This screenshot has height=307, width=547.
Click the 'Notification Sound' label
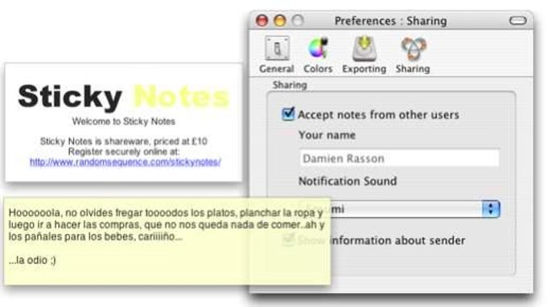348,181
